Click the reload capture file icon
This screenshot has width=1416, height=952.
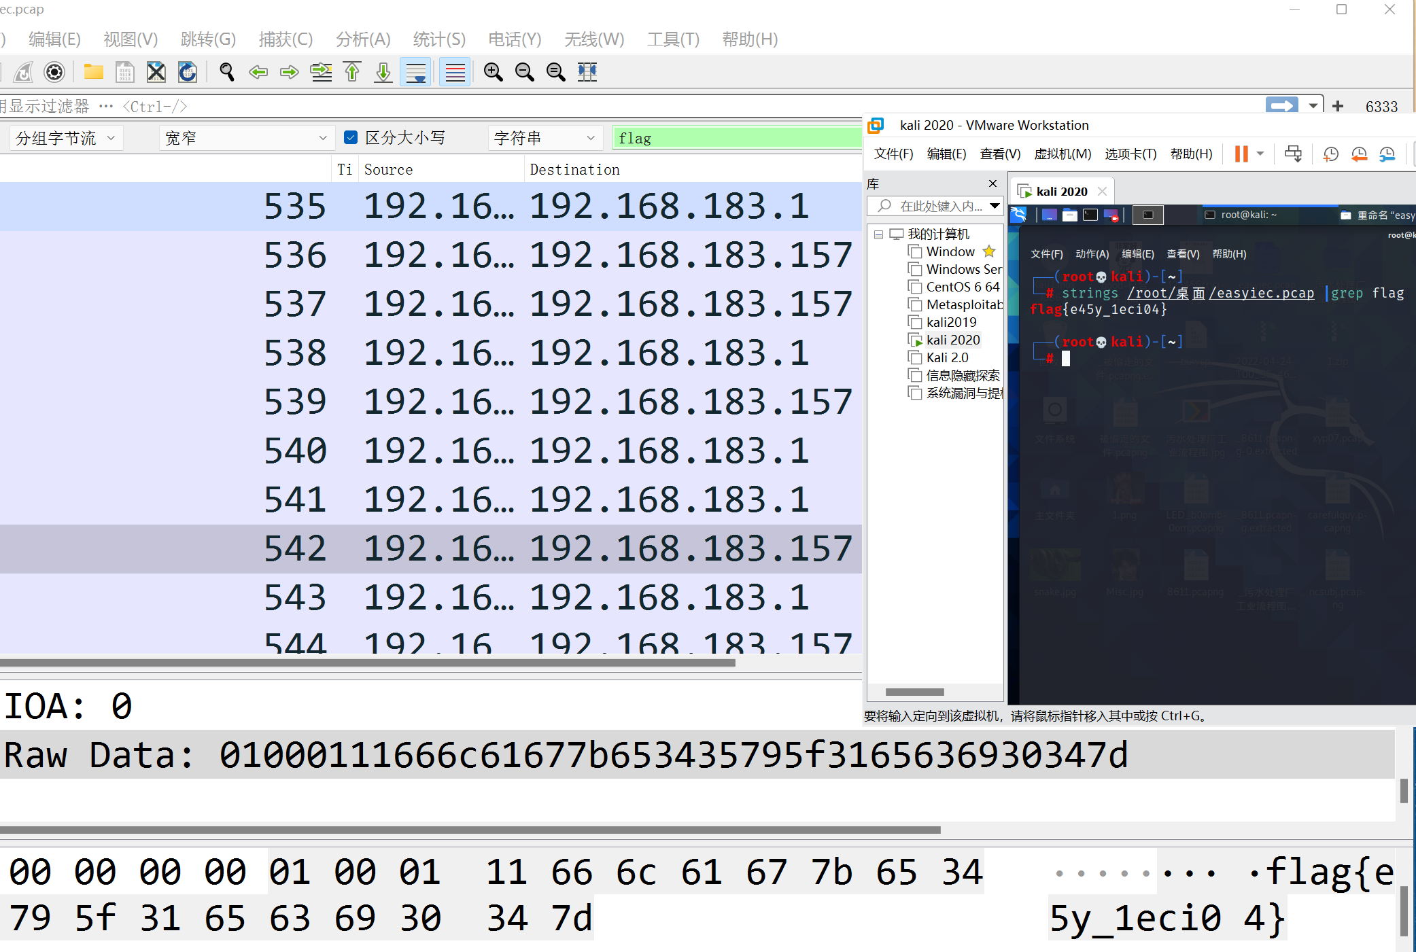point(188,72)
